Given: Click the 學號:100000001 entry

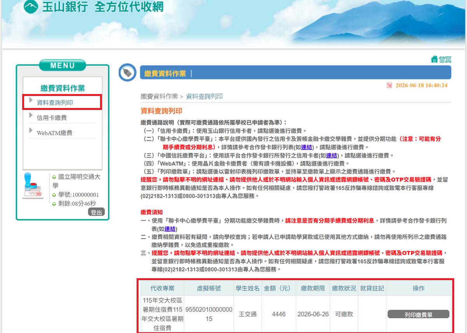Looking at the screenshot, I should [x=79, y=195].
